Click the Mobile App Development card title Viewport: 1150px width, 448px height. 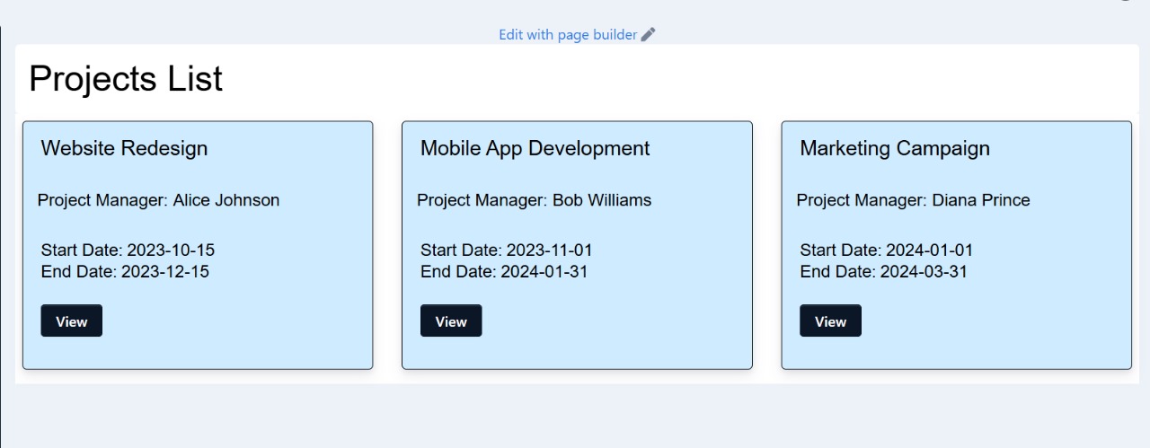pos(535,148)
